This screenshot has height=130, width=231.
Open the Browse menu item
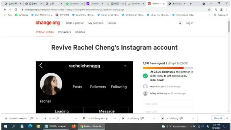pos(112,23)
